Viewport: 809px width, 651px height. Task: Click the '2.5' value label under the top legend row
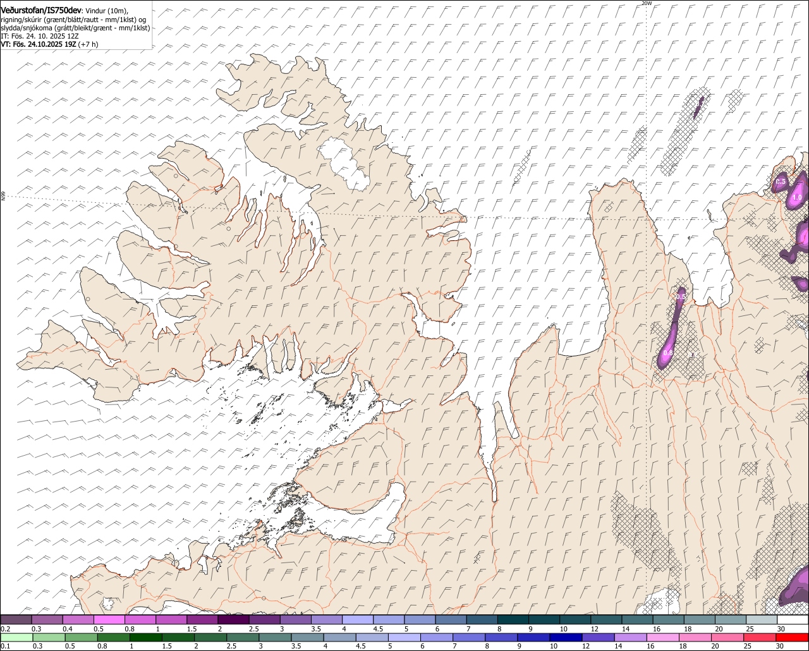(x=253, y=629)
